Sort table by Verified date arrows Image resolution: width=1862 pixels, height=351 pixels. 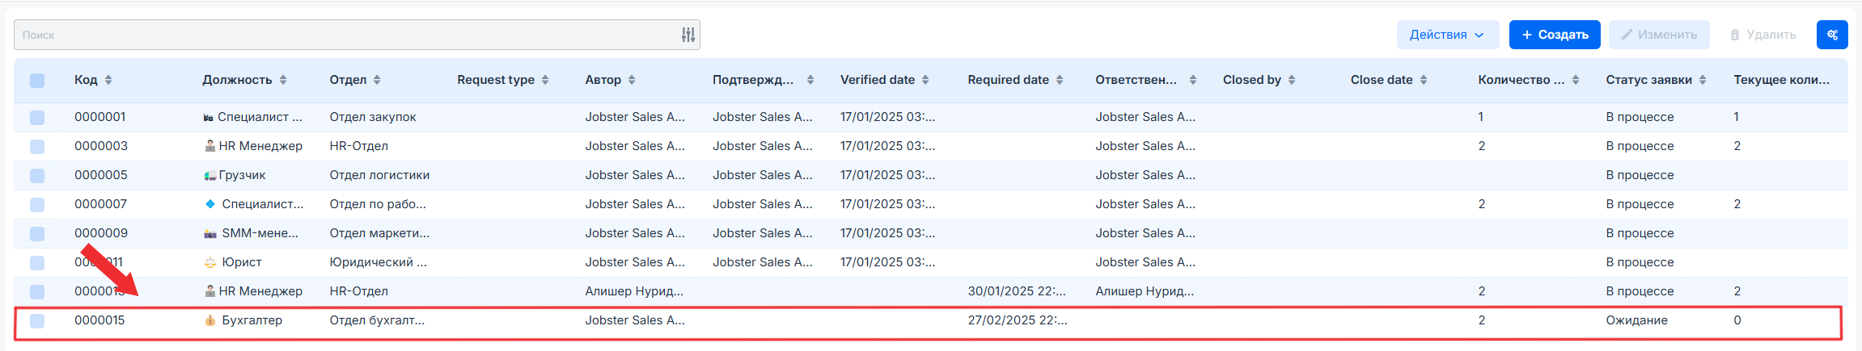pyautogui.click(x=925, y=80)
